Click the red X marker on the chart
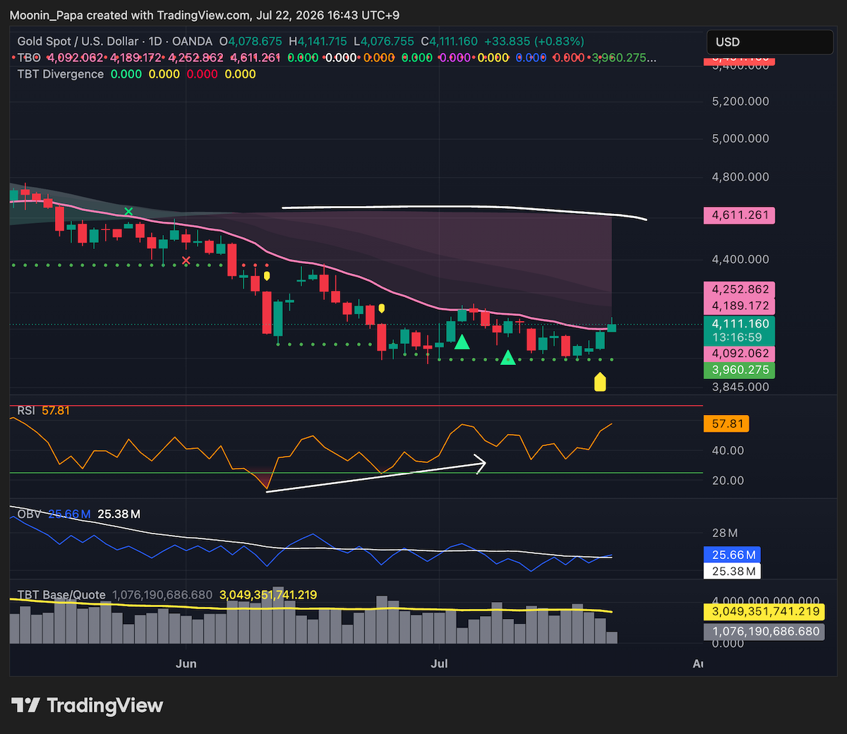 186,260
